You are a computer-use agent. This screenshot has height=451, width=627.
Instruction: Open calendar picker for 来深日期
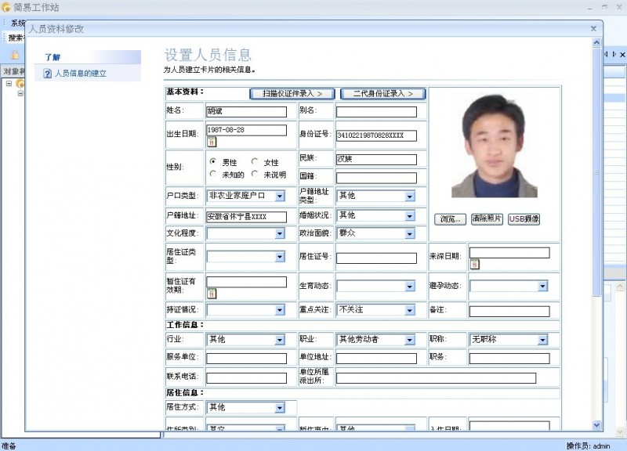(475, 264)
